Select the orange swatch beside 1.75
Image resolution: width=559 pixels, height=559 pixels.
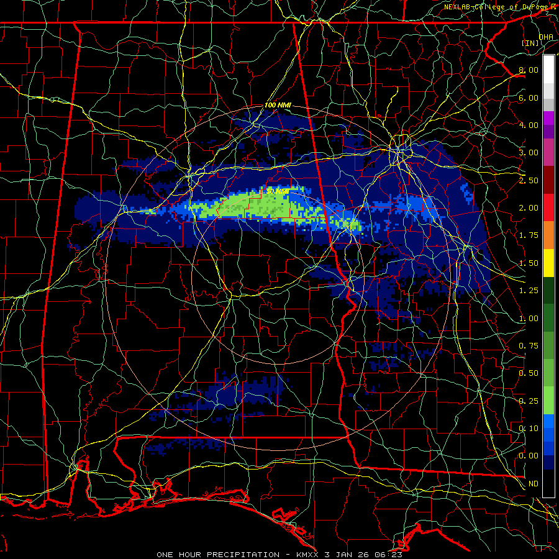[x=548, y=235]
